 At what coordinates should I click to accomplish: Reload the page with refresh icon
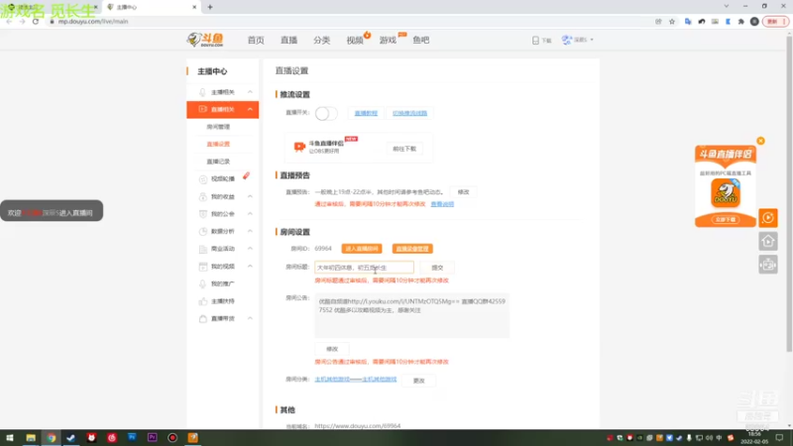click(x=36, y=21)
